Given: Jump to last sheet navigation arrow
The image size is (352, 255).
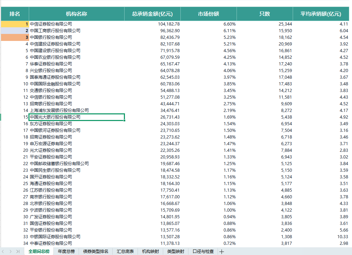Looking at the screenshot, I should tap(18, 252).
